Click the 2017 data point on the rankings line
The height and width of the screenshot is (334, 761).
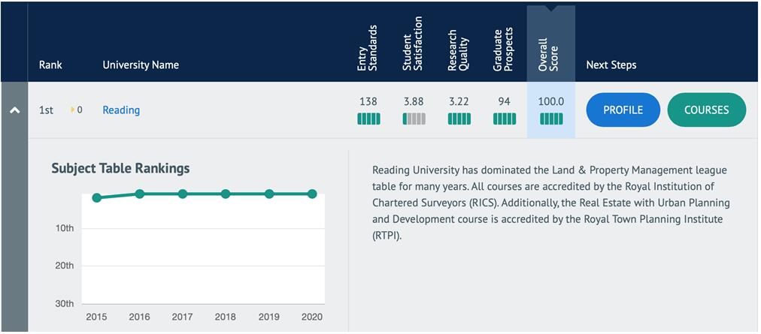(183, 194)
